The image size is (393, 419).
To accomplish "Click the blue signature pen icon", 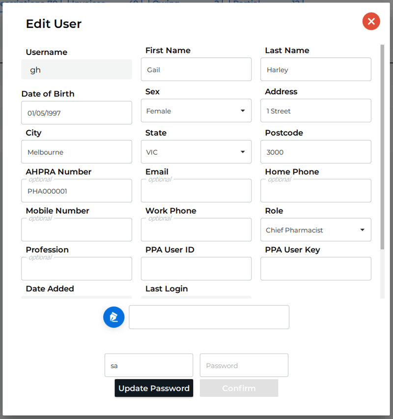I will point(113,317).
